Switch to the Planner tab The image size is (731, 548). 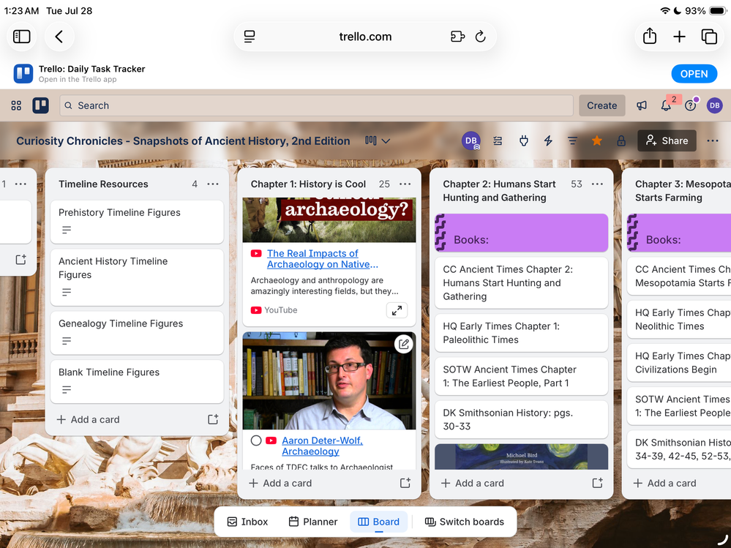(x=313, y=522)
